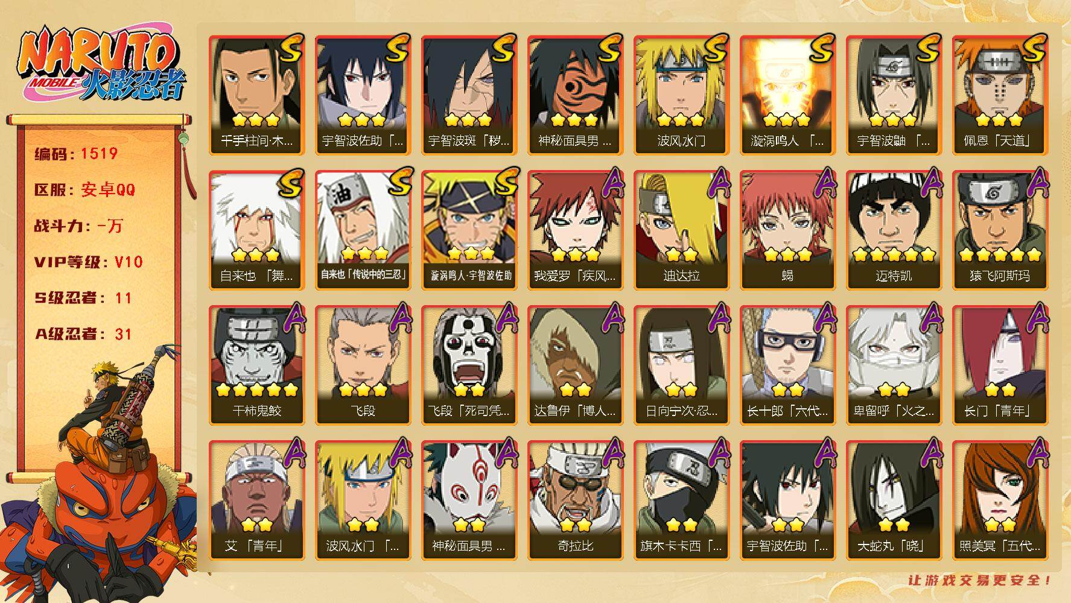Open the 奇拉比 character card
The width and height of the screenshot is (1071, 603).
coord(575,500)
